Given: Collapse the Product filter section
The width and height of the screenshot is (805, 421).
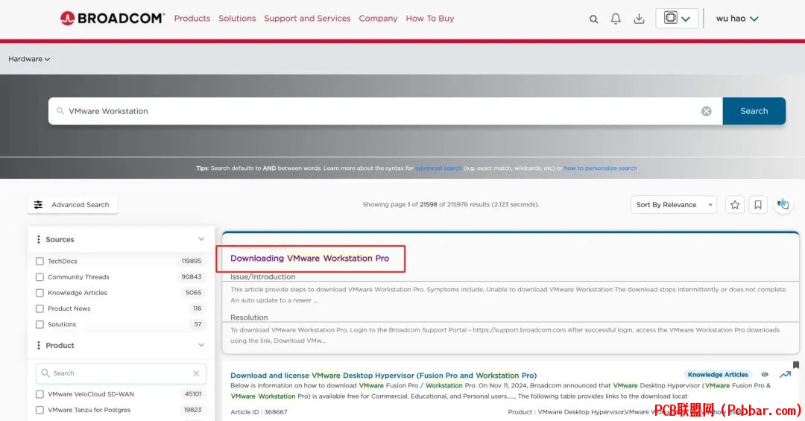Looking at the screenshot, I should point(201,345).
